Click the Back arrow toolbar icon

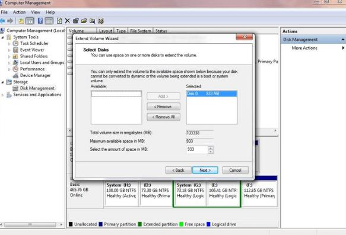[x=2, y=21]
